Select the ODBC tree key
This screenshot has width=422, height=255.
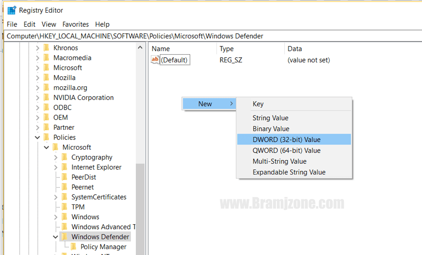(x=62, y=107)
